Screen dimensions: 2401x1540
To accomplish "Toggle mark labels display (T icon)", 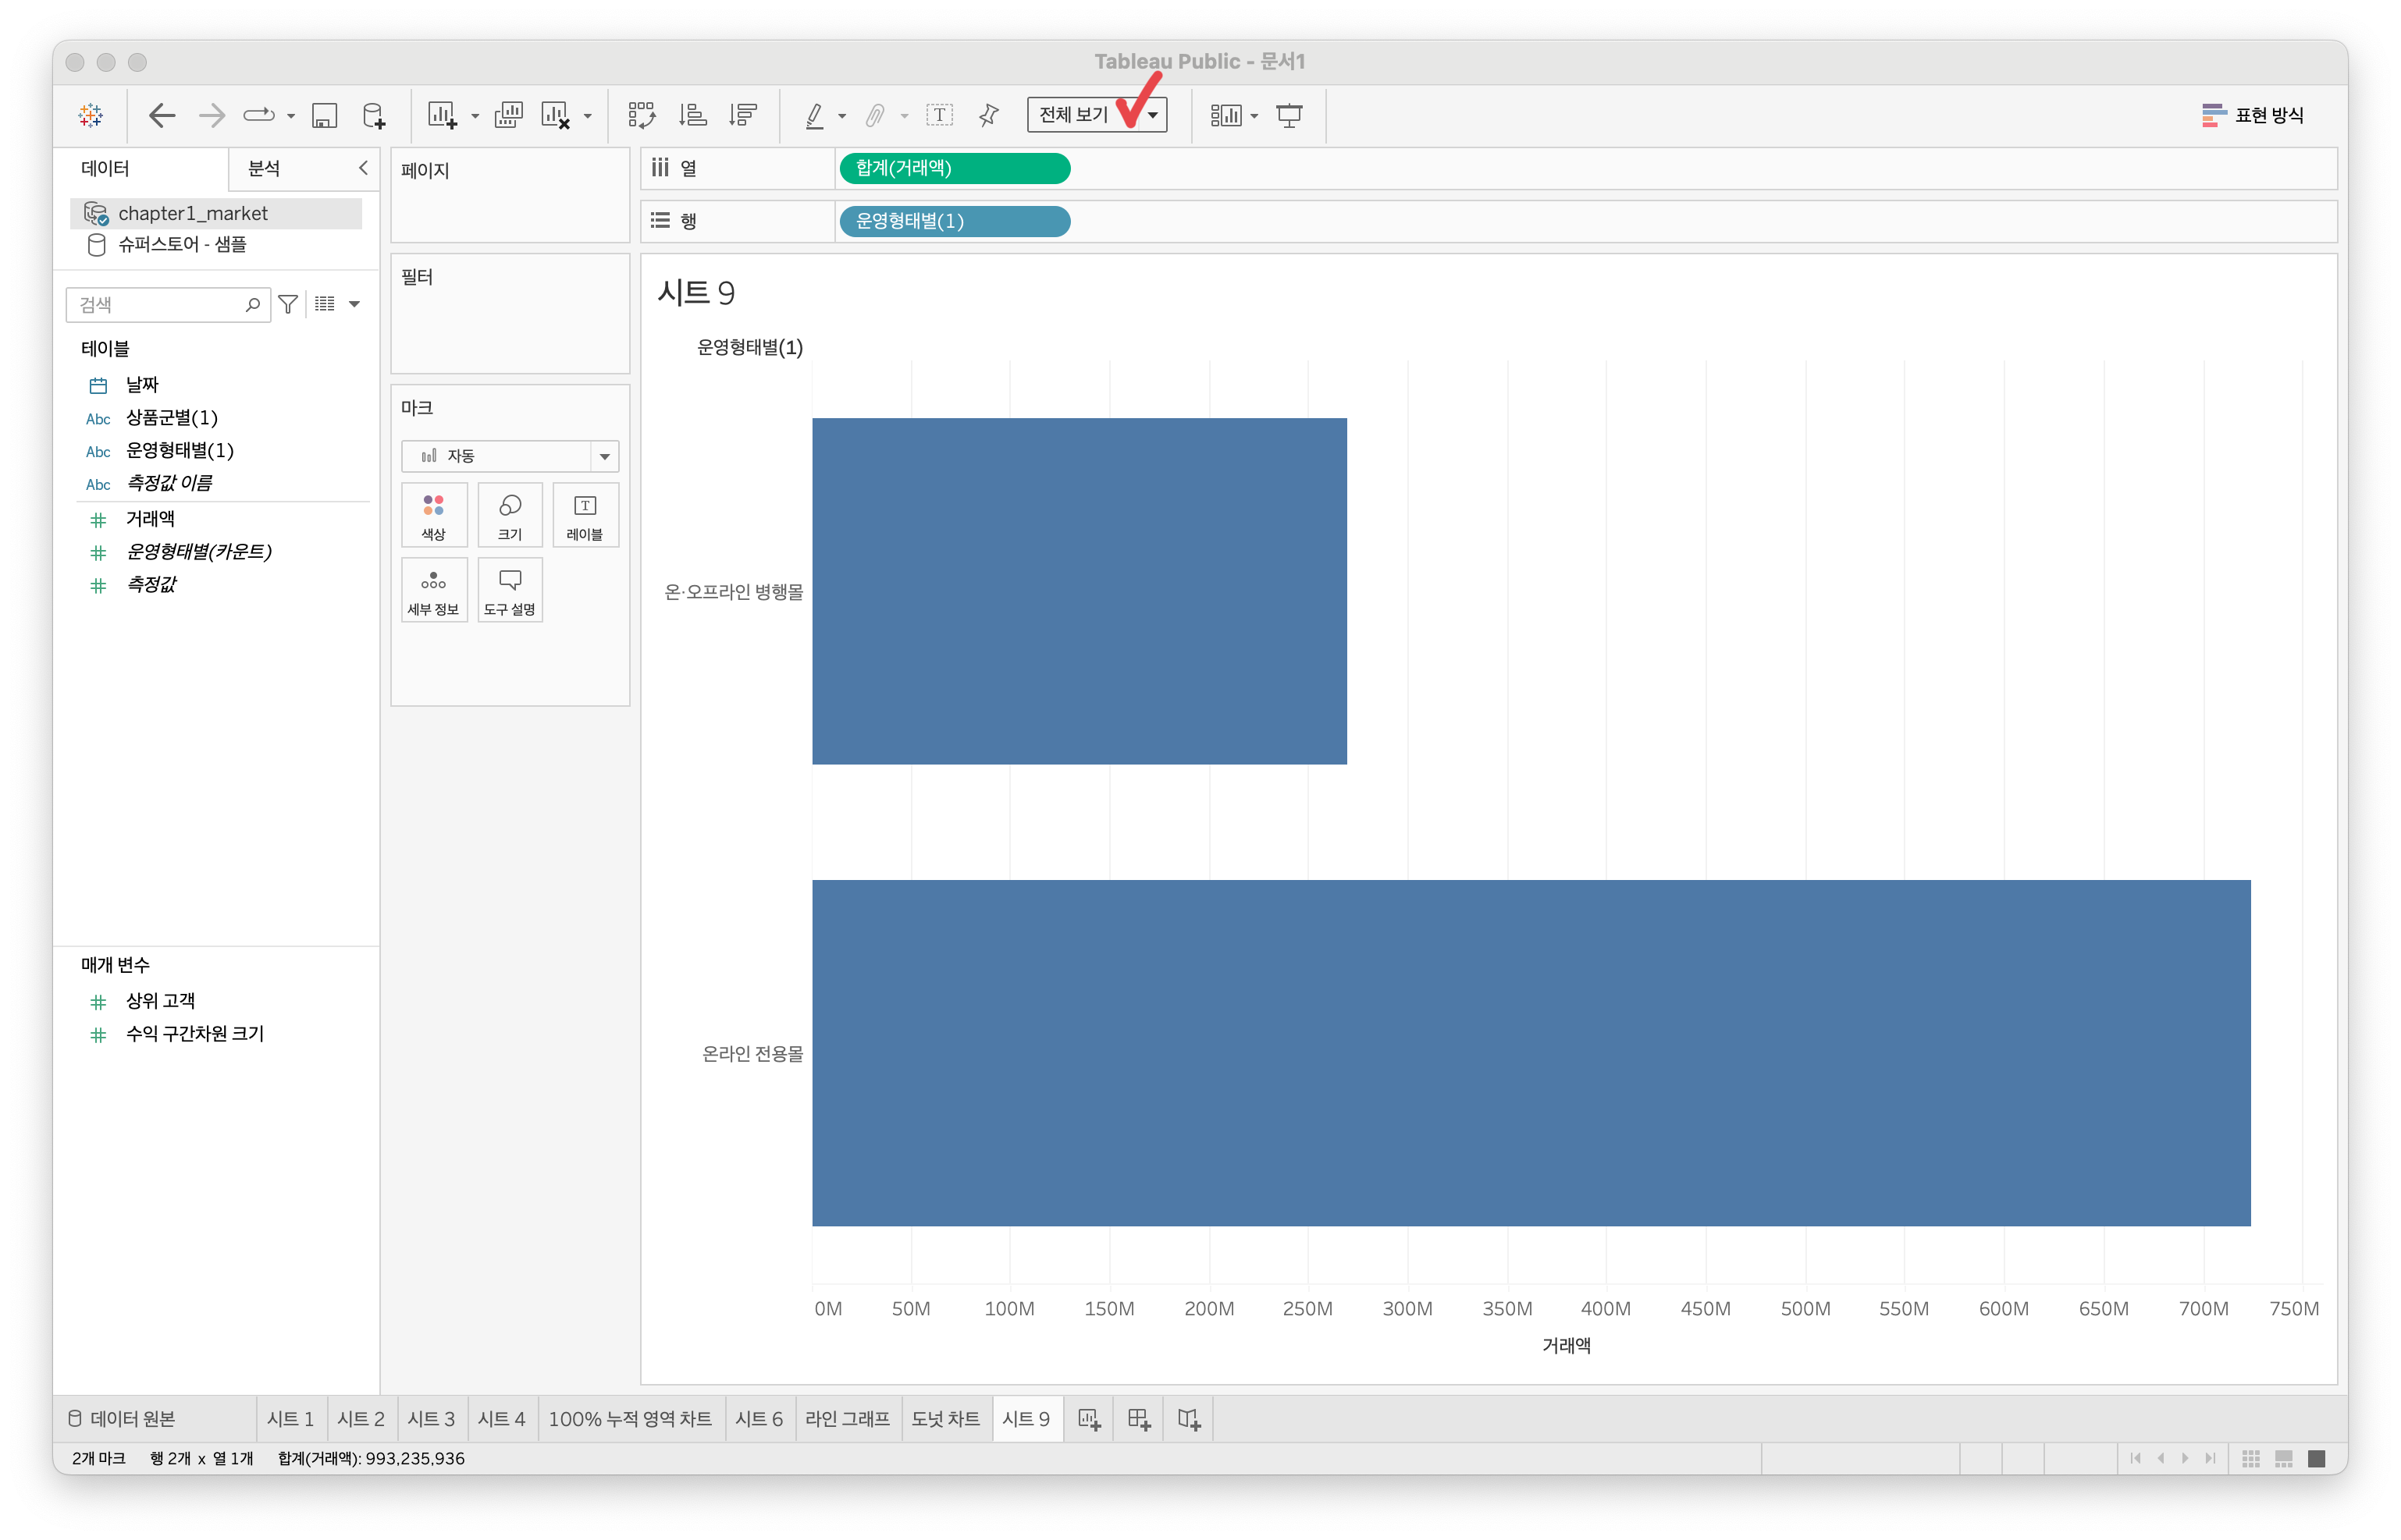I will tap(939, 115).
